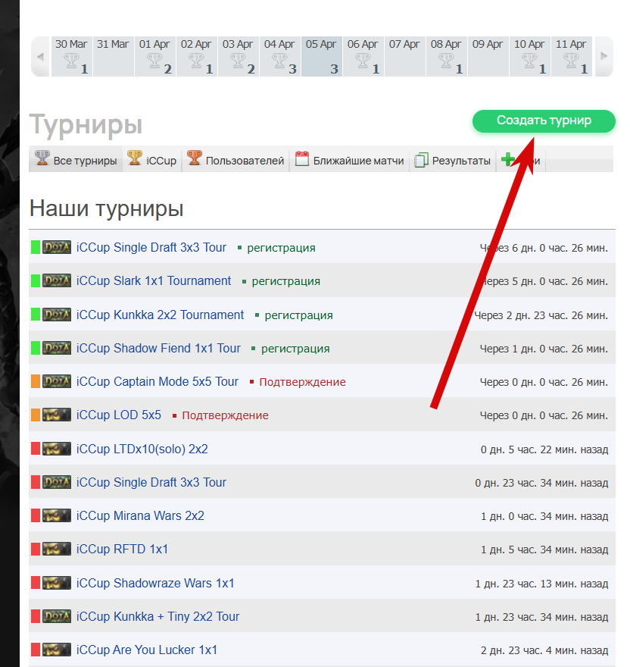The width and height of the screenshot is (630, 667).
Task: Open Ближайшие матчи tab
Action: [349, 159]
